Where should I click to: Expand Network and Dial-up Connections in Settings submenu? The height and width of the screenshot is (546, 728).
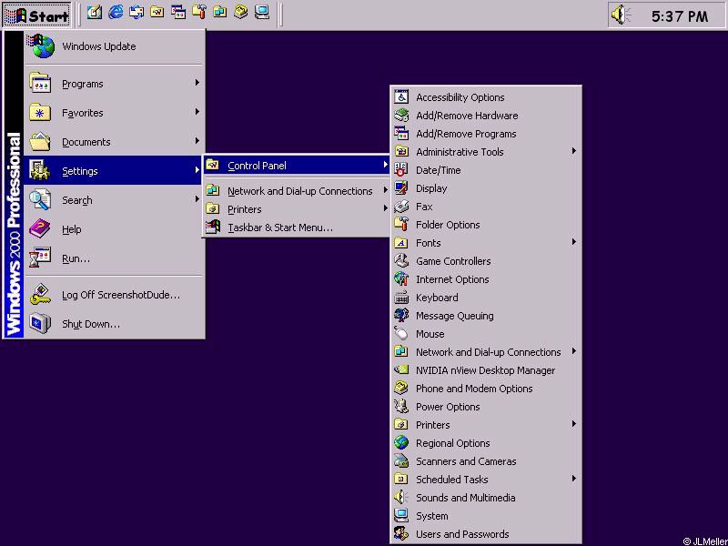click(x=296, y=191)
